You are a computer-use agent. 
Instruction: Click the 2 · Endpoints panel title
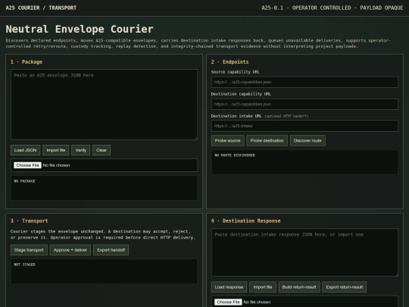(229, 62)
